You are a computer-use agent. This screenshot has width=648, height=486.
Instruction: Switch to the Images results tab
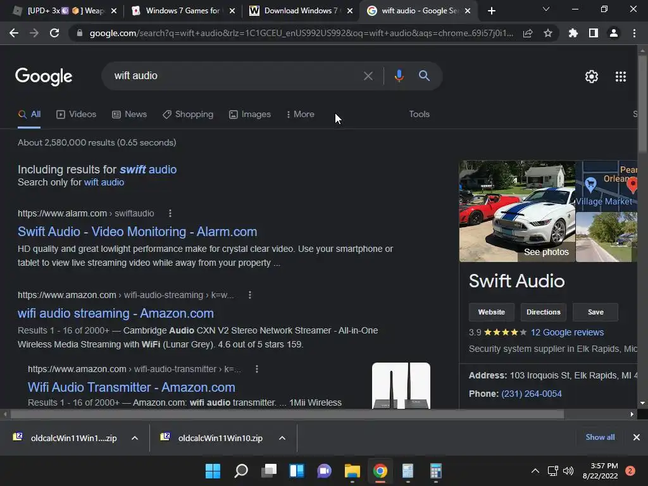(x=250, y=115)
